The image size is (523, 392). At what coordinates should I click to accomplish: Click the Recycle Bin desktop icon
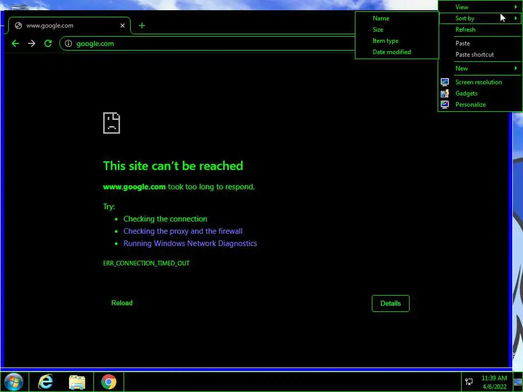tap(19, 7)
